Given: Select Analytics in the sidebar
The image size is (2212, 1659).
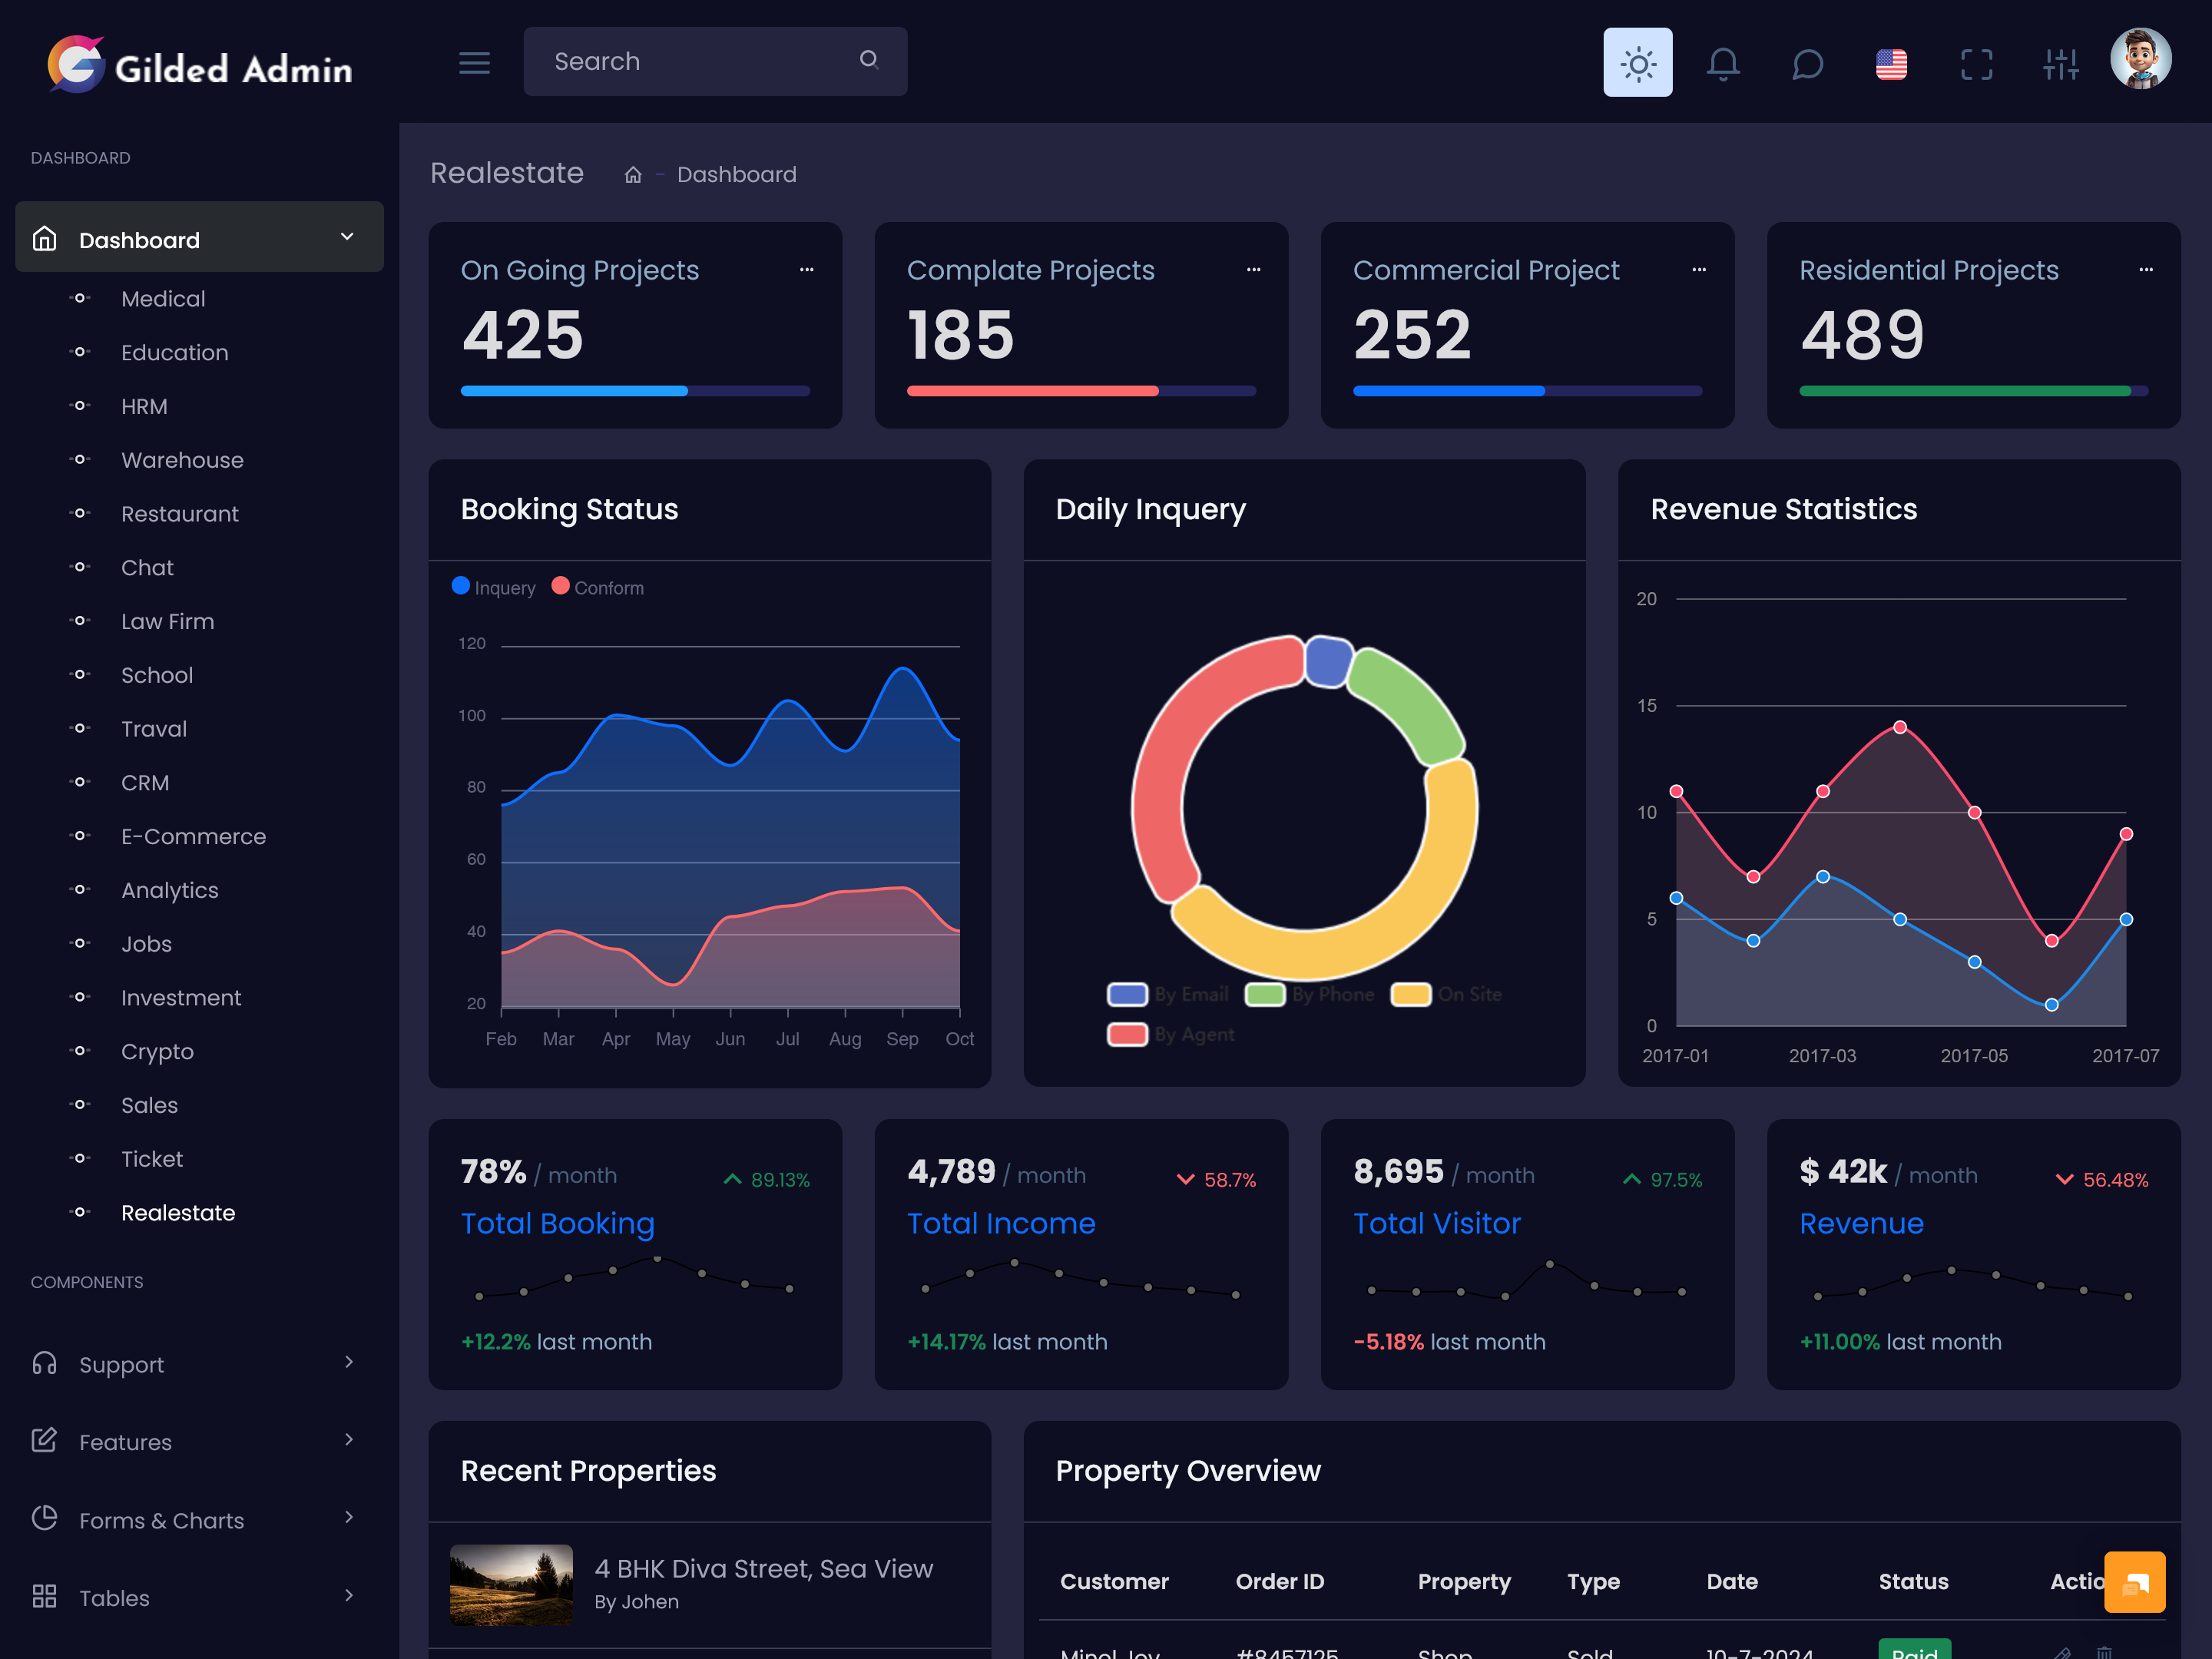Looking at the screenshot, I should coord(169,891).
